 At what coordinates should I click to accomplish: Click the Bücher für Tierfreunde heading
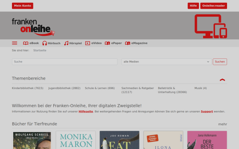coord(34,124)
